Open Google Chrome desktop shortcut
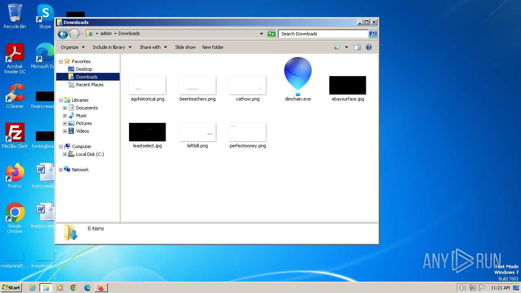 [15, 218]
